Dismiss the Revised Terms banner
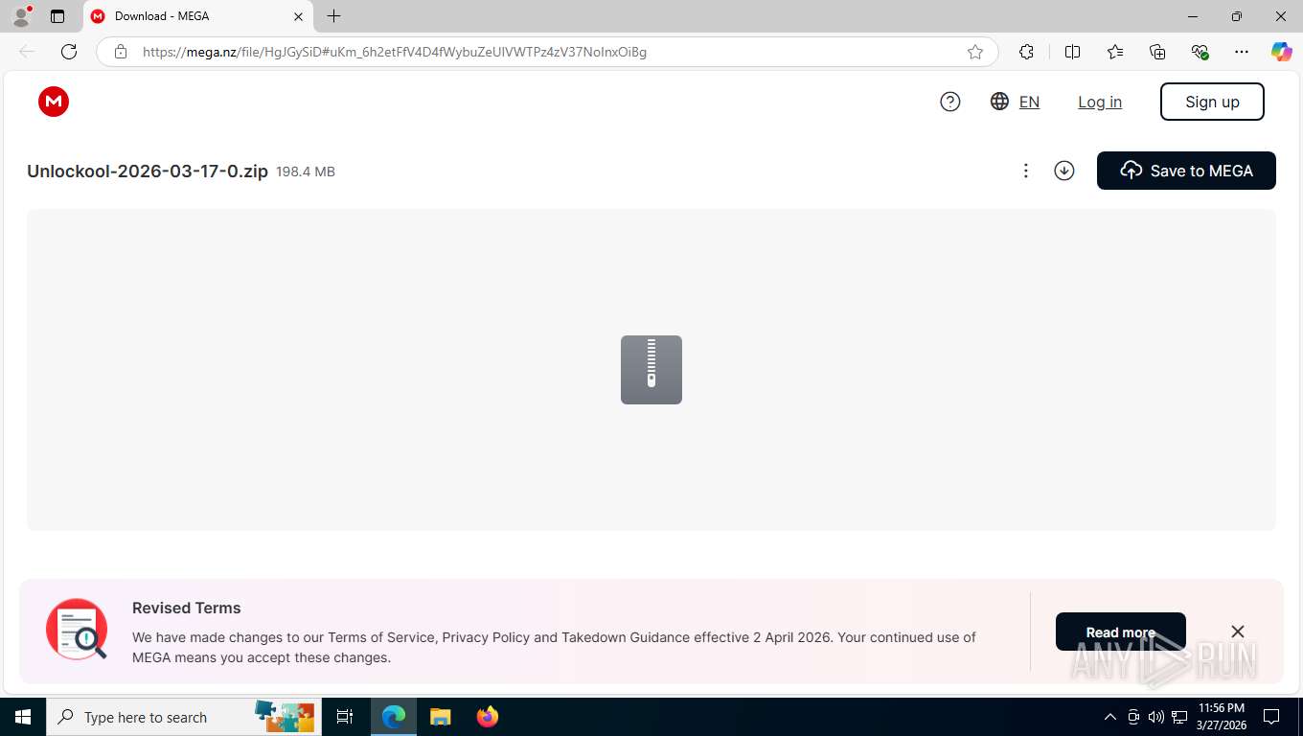Viewport: 1303px width, 736px height. click(1238, 632)
